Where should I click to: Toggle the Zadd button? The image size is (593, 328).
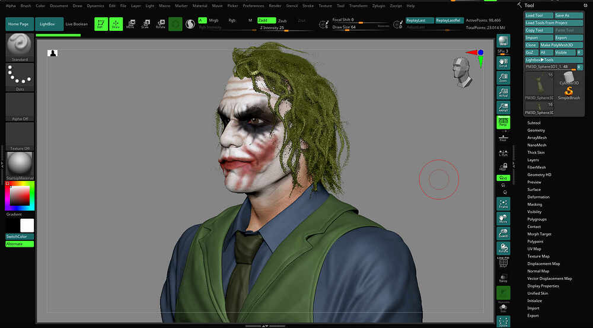point(267,20)
